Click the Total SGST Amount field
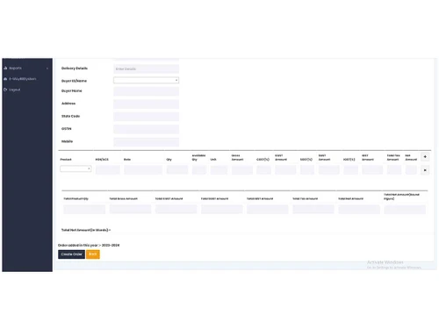 [x=221, y=209]
